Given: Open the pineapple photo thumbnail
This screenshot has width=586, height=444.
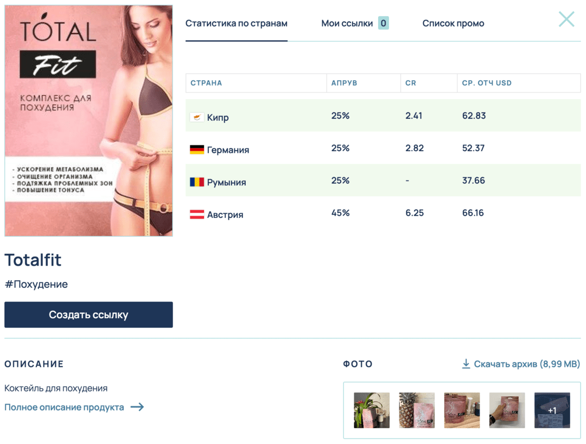Looking at the screenshot, I should [417, 410].
